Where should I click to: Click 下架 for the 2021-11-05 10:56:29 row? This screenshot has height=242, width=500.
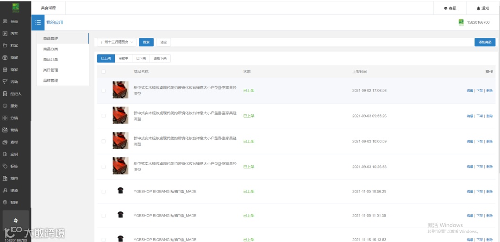point(480,192)
